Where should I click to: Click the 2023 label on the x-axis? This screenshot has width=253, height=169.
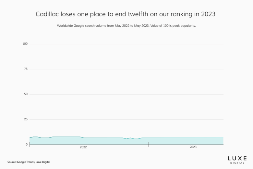[x=193, y=147]
